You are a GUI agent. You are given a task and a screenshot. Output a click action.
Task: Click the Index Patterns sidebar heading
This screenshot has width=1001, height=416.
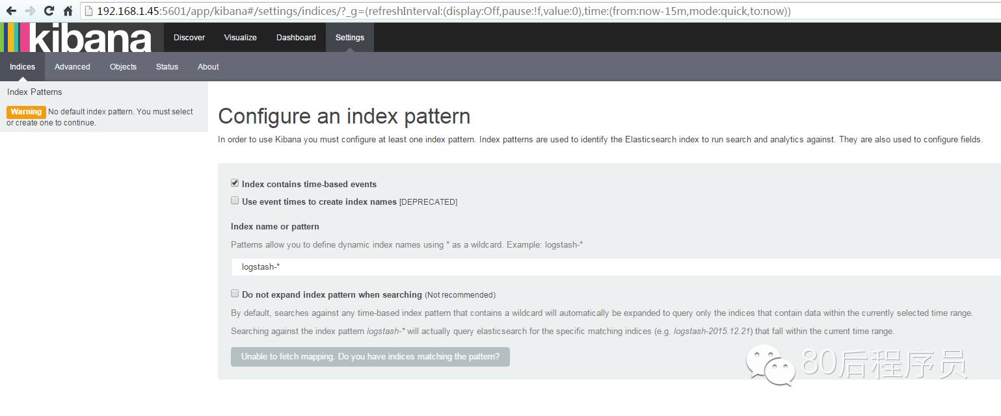pyautogui.click(x=34, y=92)
